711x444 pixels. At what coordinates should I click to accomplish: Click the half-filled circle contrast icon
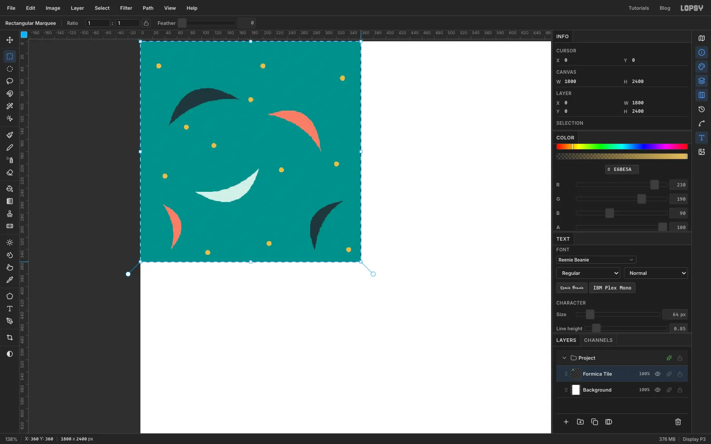click(x=10, y=354)
